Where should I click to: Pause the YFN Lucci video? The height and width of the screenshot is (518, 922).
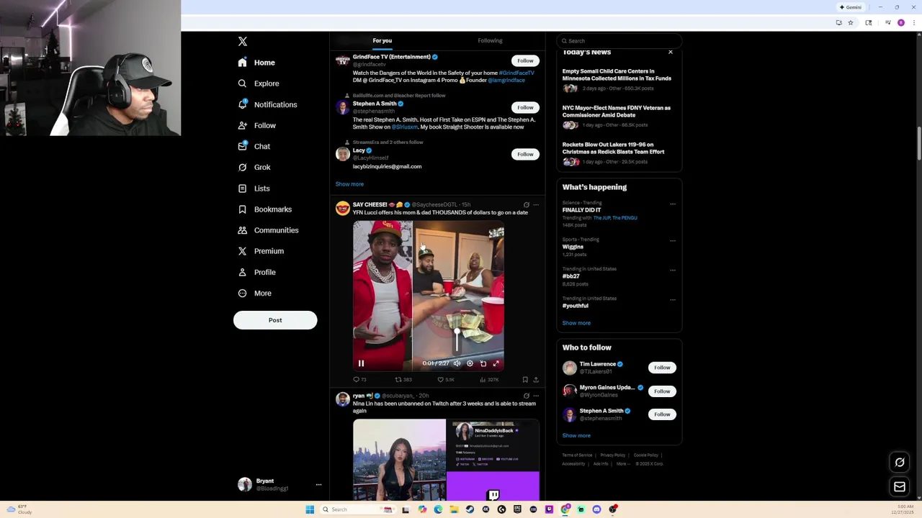tap(361, 363)
